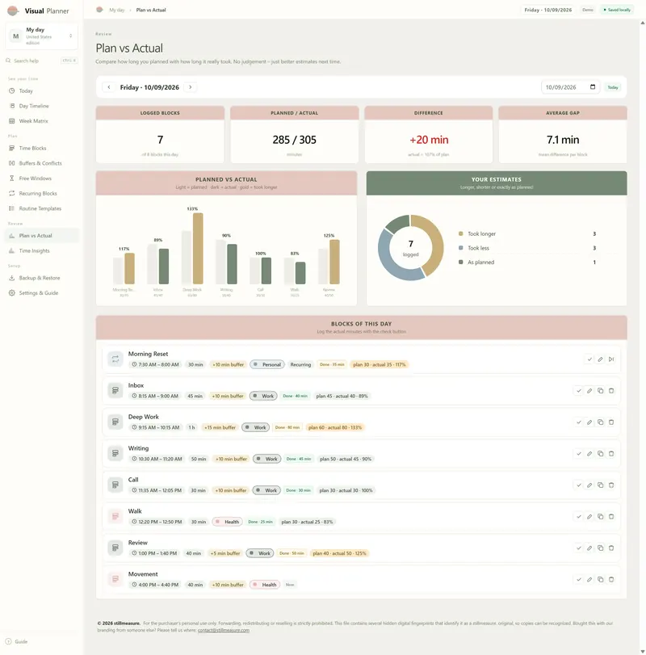
Task: Click the calendar icon in the date field
Action: pyautogui.click(x=593, y=87)
